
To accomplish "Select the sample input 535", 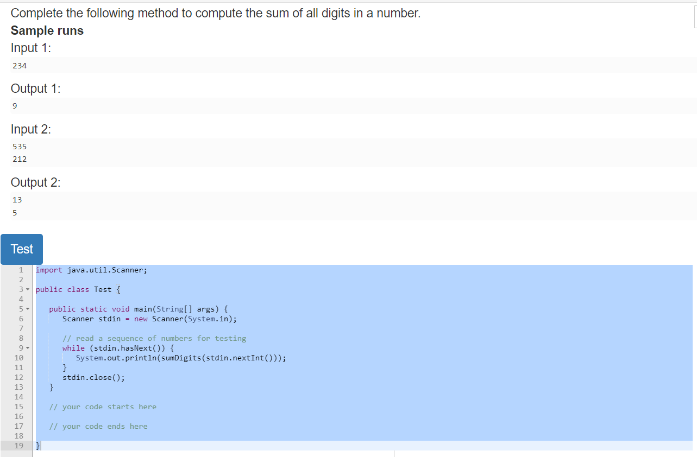I will pos(19,146).
